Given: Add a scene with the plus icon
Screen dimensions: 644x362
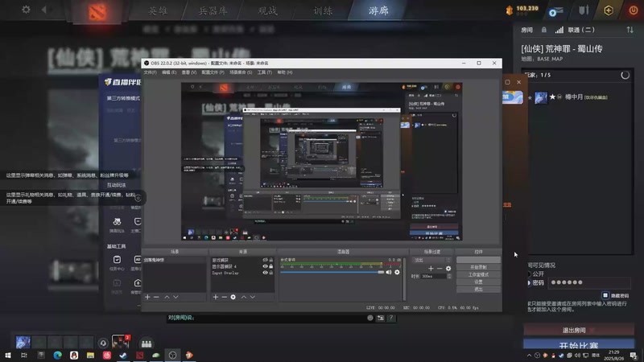Looking at the screenshot, I should click(x=147, y=297).
